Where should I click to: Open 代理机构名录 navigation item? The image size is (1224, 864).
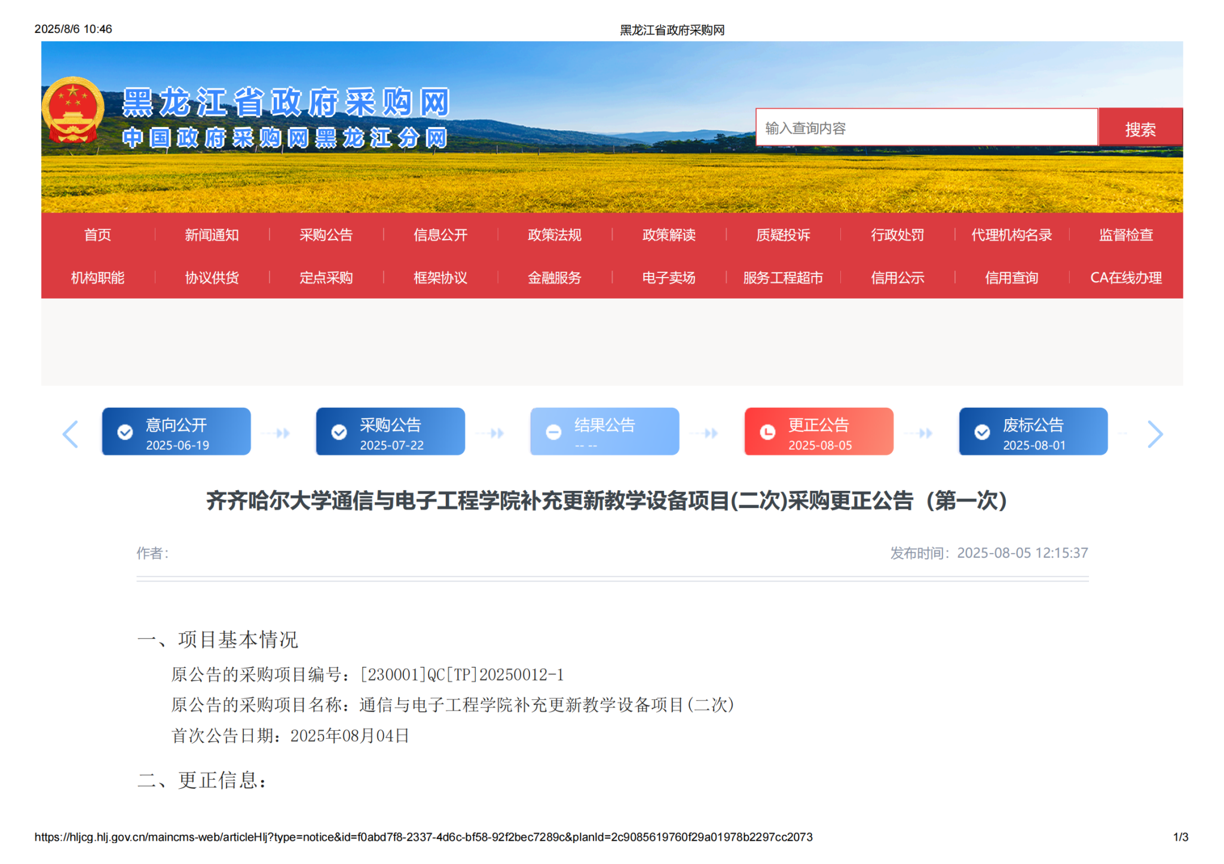1011,235
